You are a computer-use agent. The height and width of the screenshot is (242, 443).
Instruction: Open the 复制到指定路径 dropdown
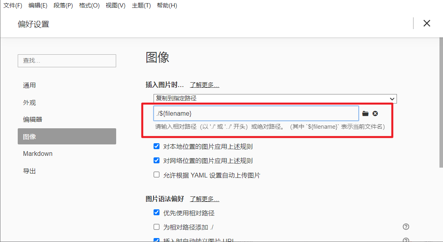(x=275, y=98)
